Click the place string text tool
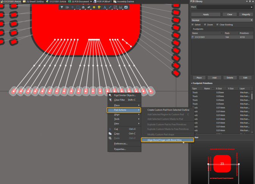 pyautogui.click(x=104, y=7)
